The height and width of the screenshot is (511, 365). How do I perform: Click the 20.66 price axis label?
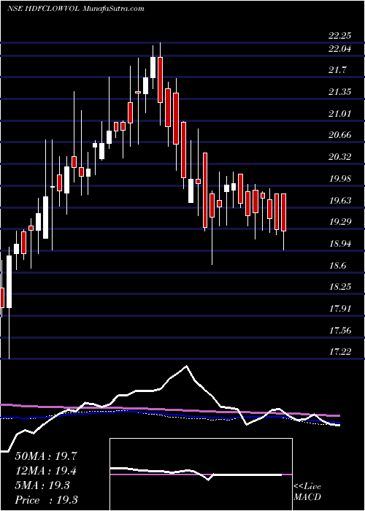point(340,135)
